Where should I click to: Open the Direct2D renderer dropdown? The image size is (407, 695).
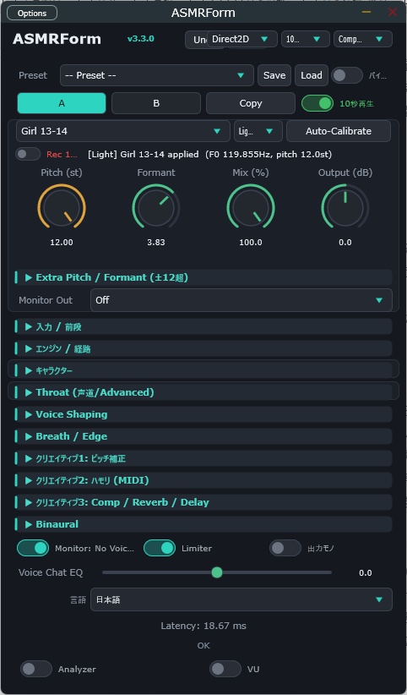(241, 39)
